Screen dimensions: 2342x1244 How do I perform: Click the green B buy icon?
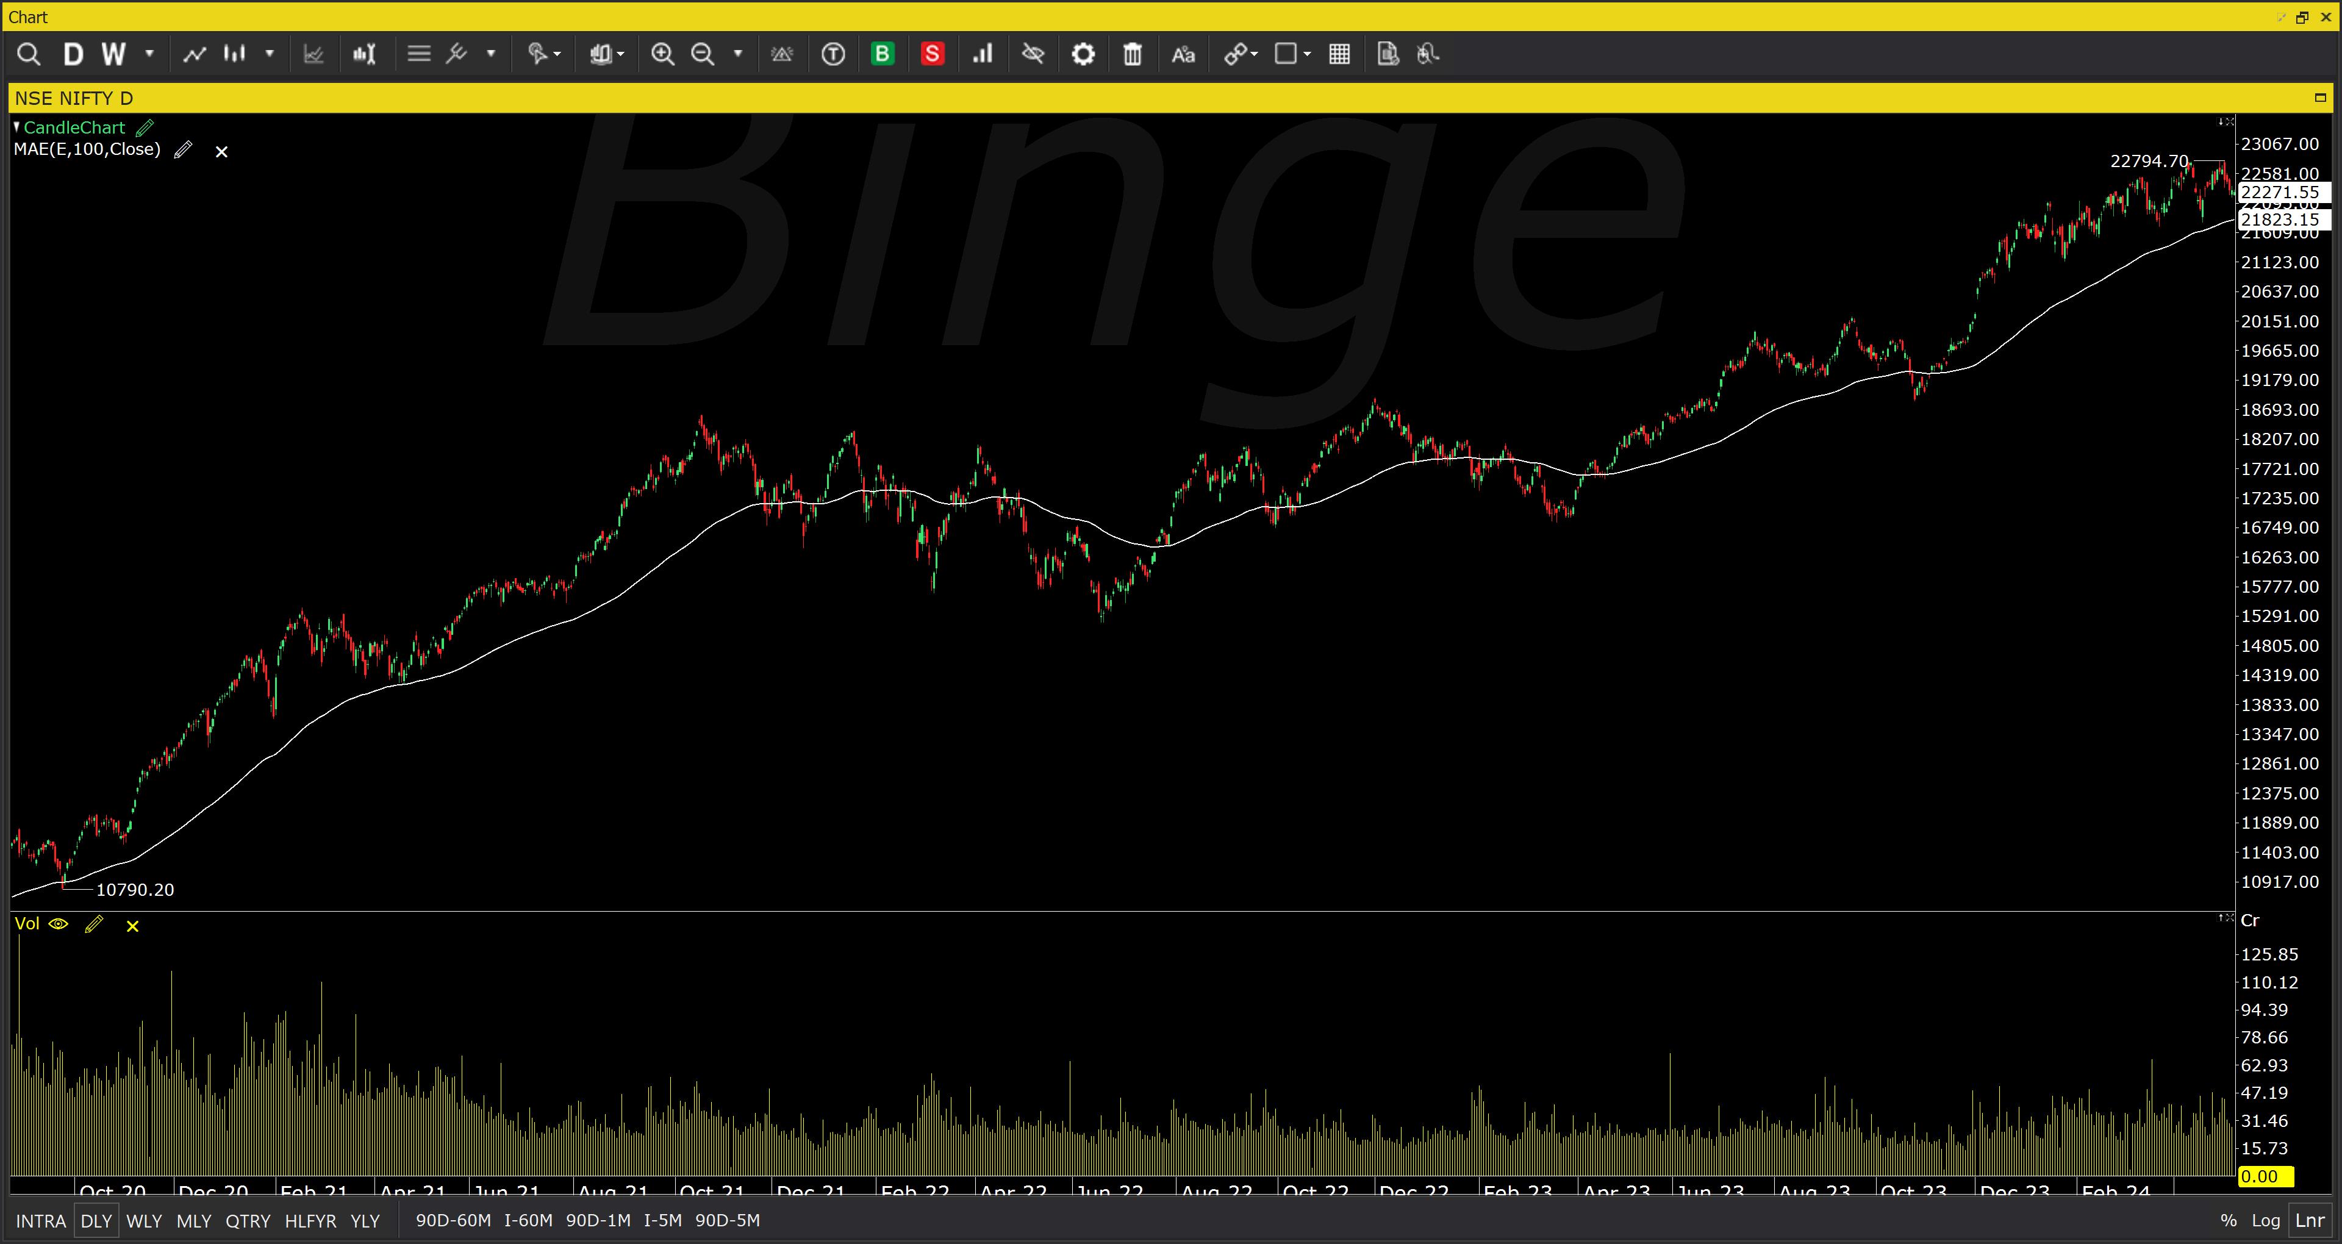(x=882, y=54)
